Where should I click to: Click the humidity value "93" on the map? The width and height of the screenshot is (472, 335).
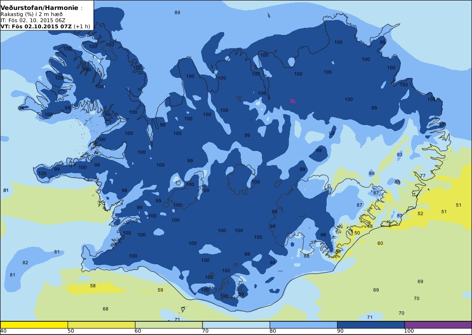[x=332, y=134]
